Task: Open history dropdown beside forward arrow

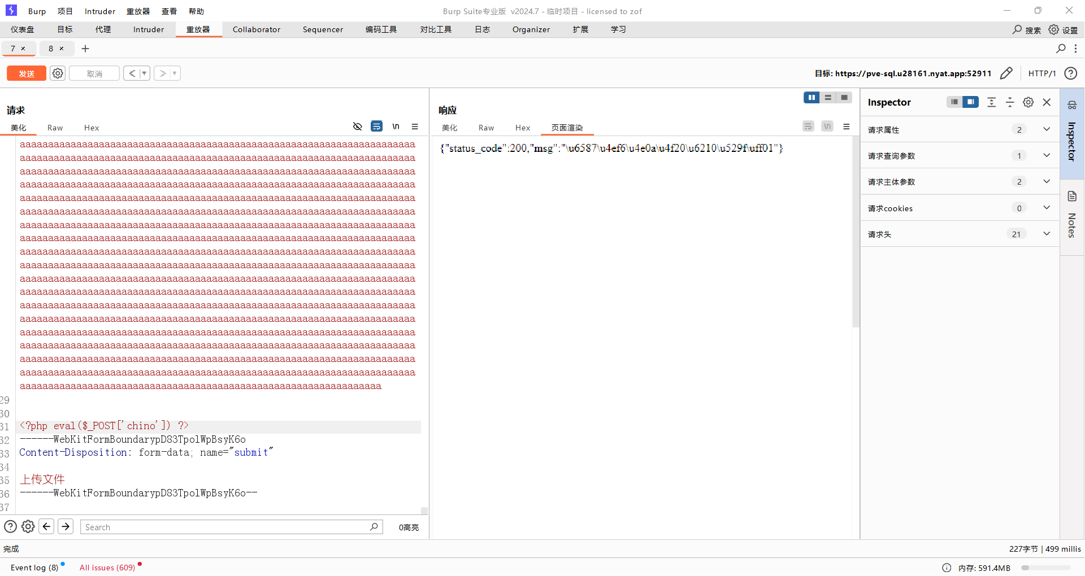Action: tap(175, 73)
